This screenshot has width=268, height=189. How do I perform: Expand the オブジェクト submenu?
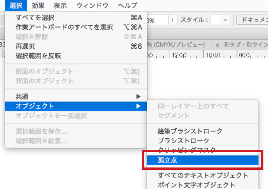[35, 106]
